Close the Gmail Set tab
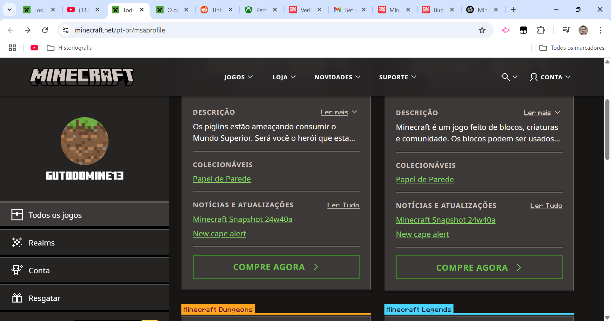The width and height of the screenshot is (611, 321). (364, 10)
